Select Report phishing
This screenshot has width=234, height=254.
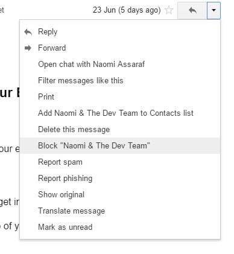(x=120, y=179)
